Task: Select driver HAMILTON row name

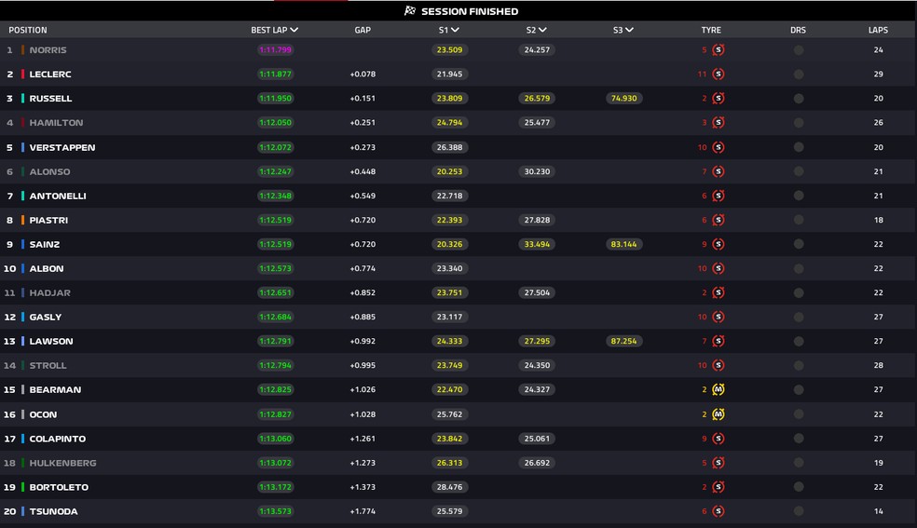Action: click(x=56, y=123)
